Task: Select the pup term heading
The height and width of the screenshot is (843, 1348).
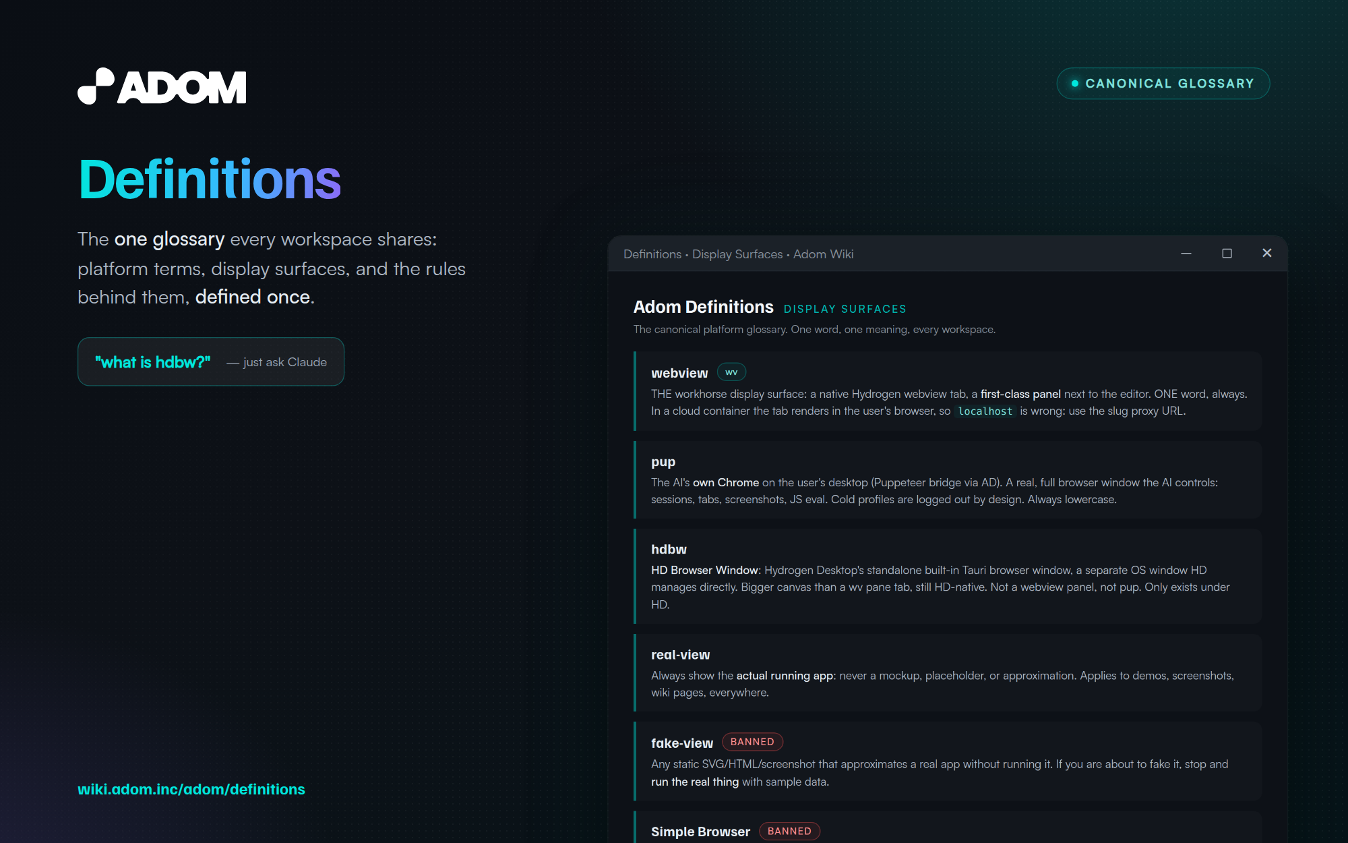Action: (663, 462)
